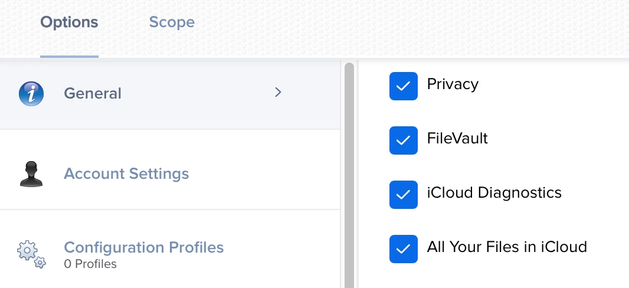Select the Account Settings silhouette icon
Viewport: 629px width, 288px height.
[31, 174]
